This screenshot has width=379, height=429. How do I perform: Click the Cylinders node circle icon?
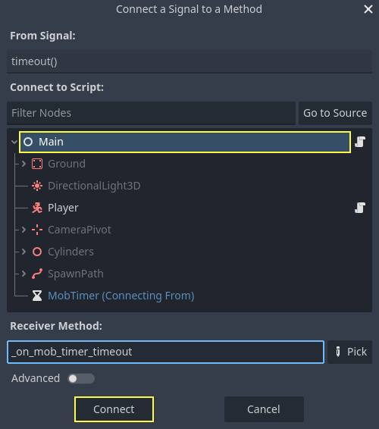point(37,252)
